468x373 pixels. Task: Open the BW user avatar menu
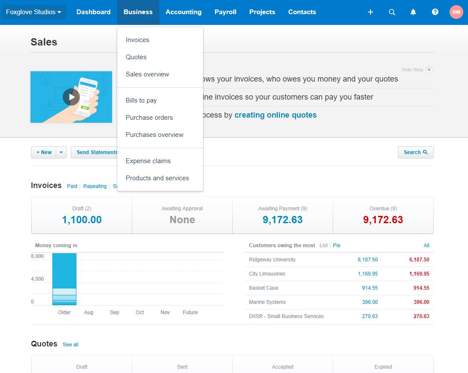tap(456, 12)
